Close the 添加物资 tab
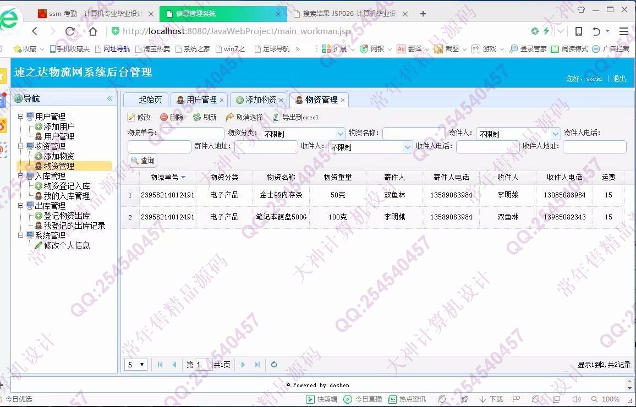Screen dimensions: 636x407 click(x=281, y=100)
